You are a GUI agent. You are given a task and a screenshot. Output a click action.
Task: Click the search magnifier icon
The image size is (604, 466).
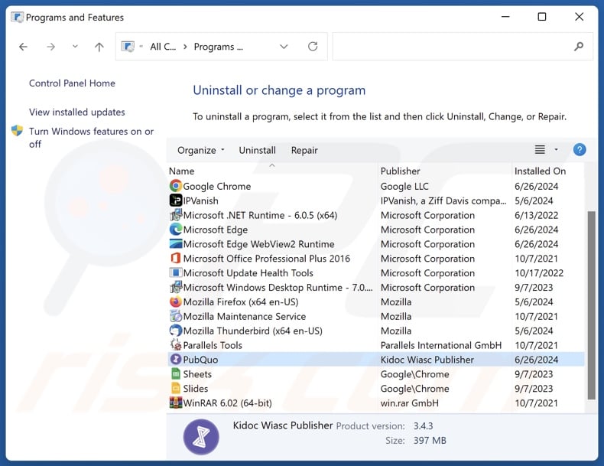[579, 47]
